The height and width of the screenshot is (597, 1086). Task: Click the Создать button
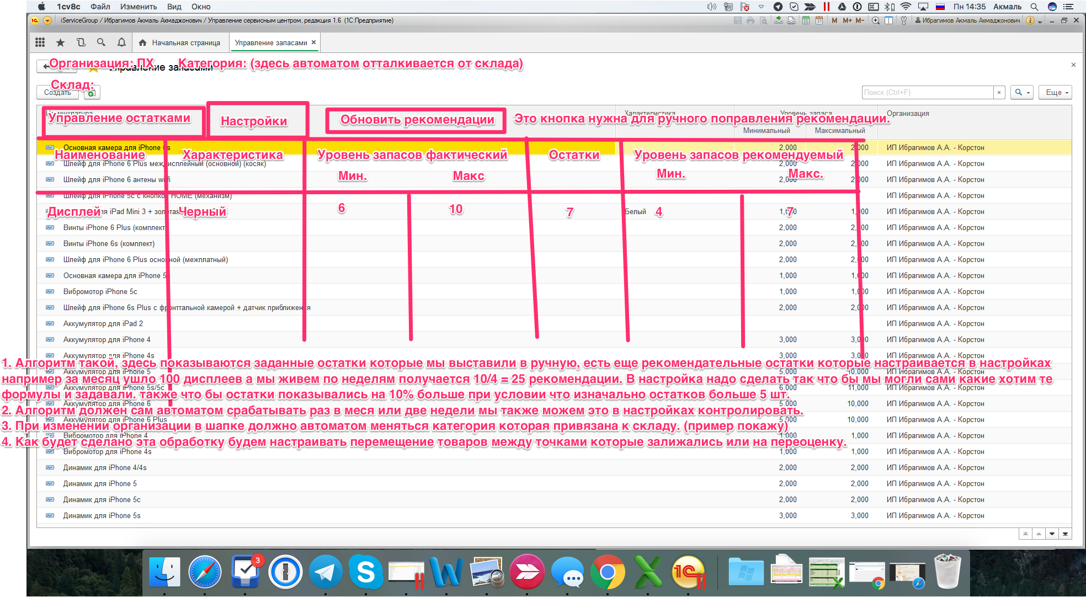click(x=58, y=93)
